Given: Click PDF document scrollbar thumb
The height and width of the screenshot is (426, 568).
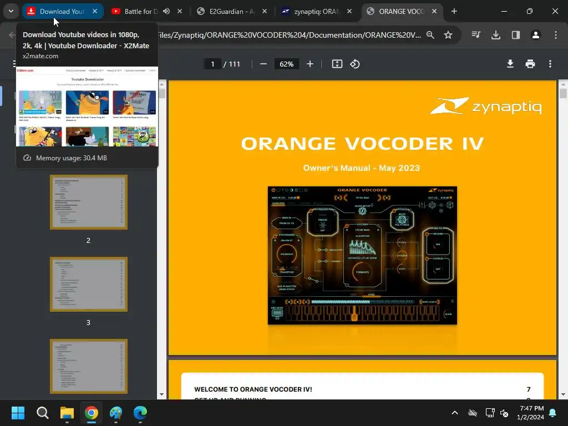Looking at the screenshot, I should [563, 93].
